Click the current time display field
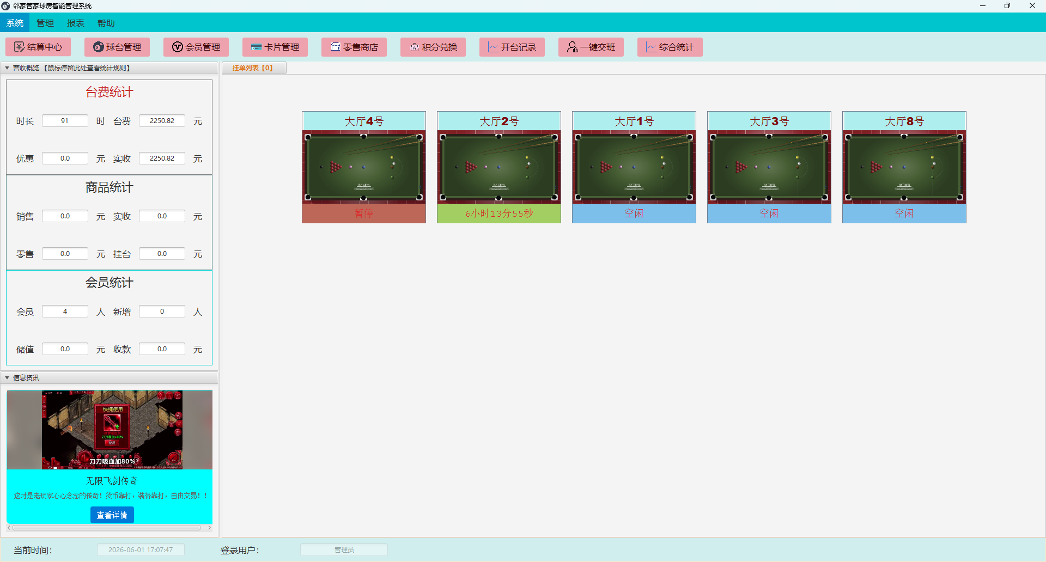Viewport: 1046px width, 562px height. (141, 550)
